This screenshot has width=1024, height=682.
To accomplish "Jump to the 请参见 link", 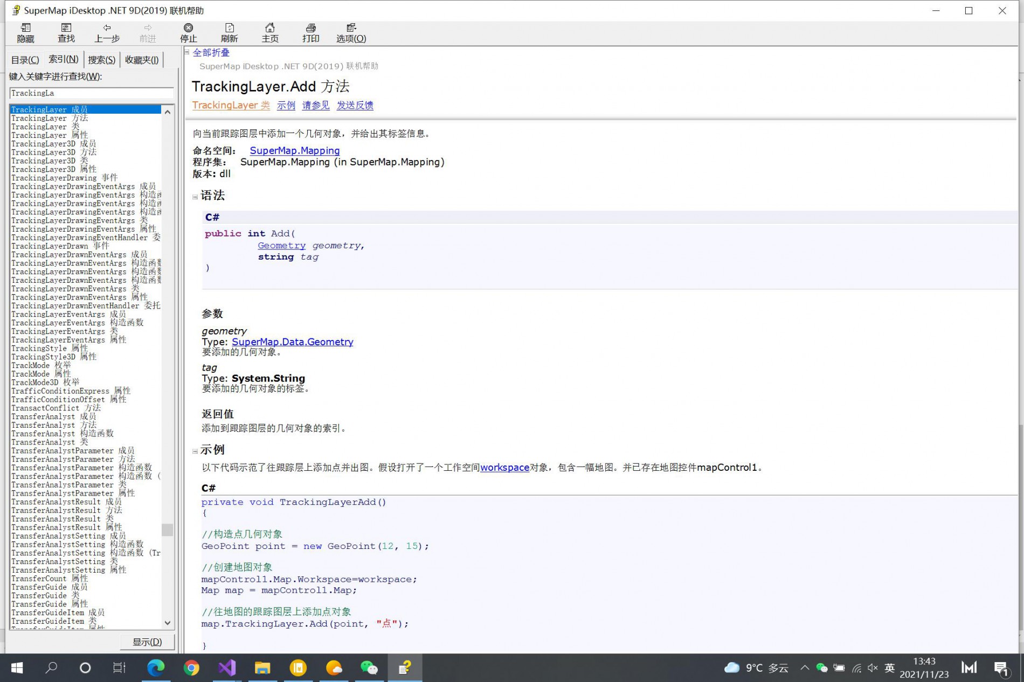I will tap(316, 105).
